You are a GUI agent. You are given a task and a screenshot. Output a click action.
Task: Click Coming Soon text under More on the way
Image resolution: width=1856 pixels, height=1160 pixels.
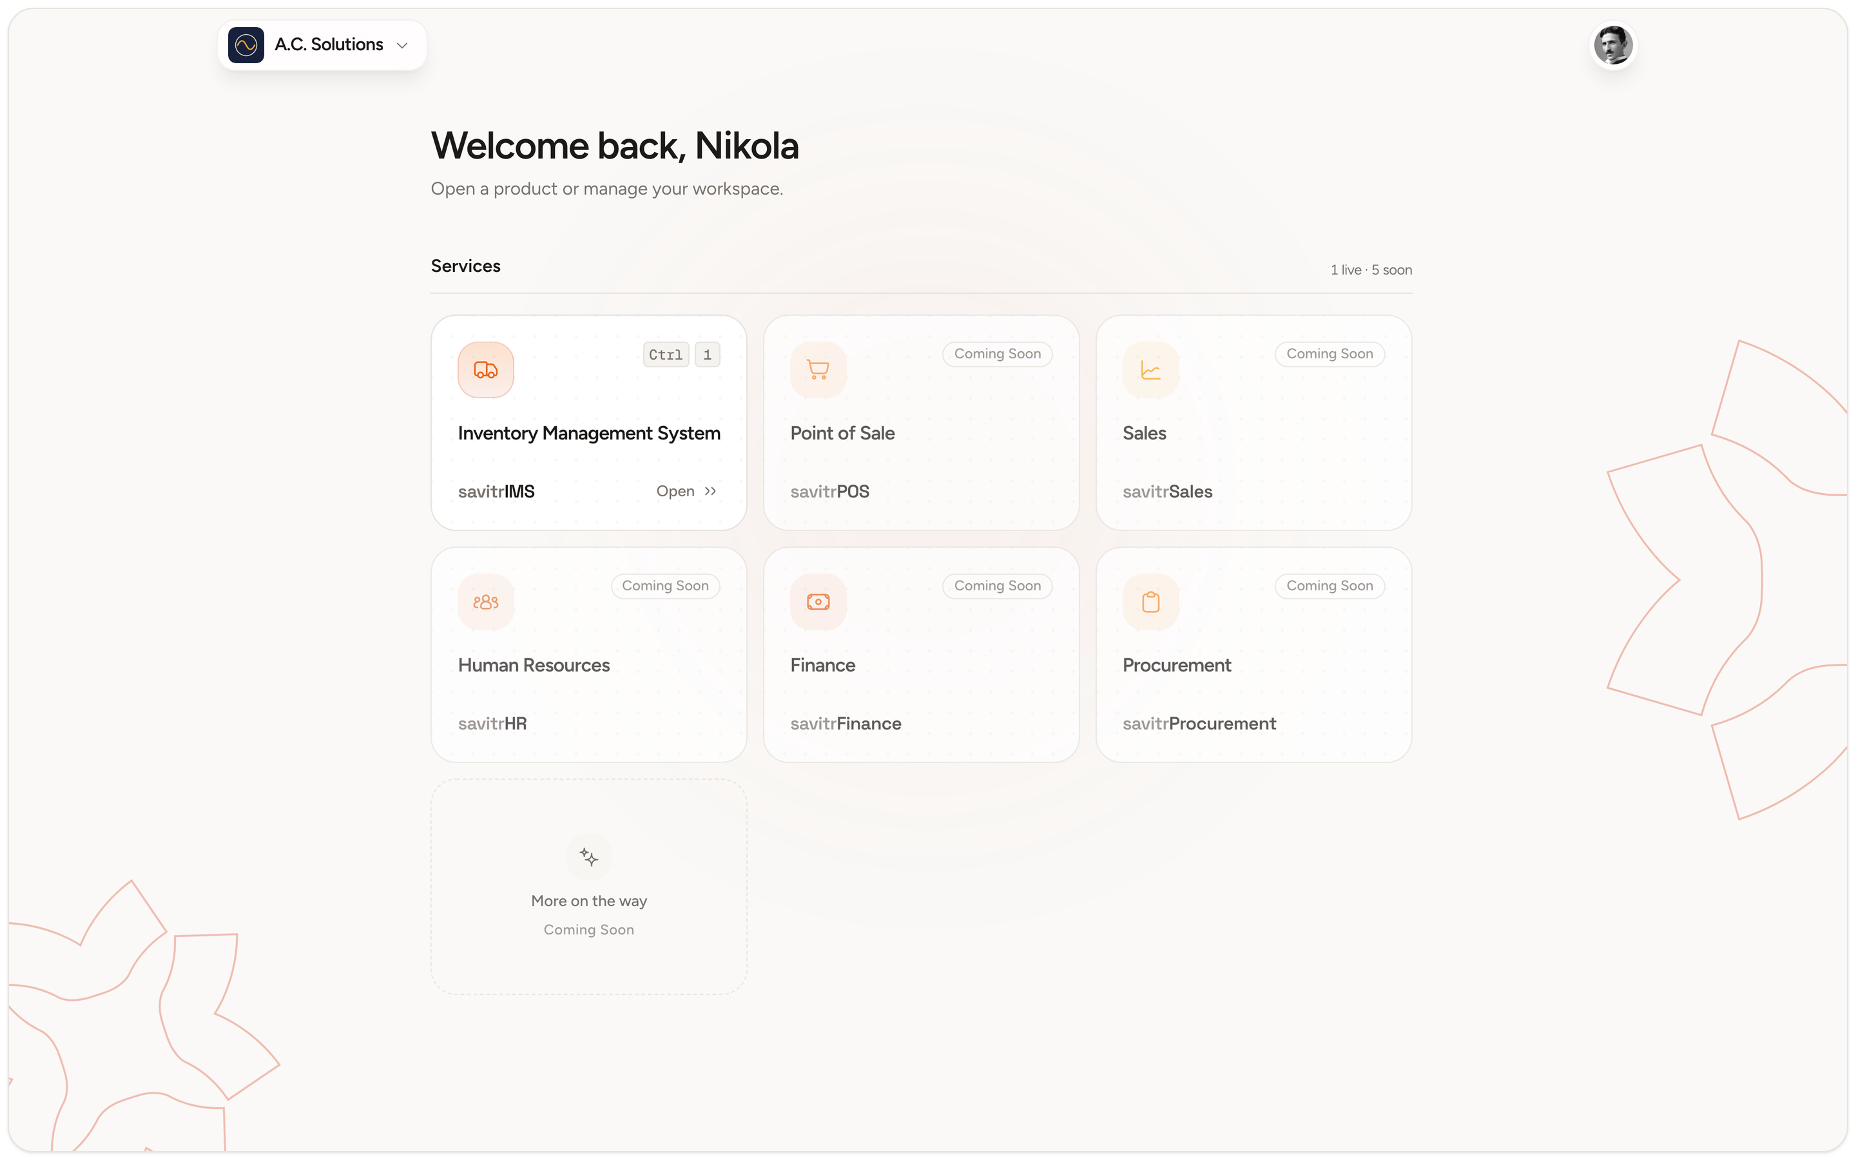589,930
